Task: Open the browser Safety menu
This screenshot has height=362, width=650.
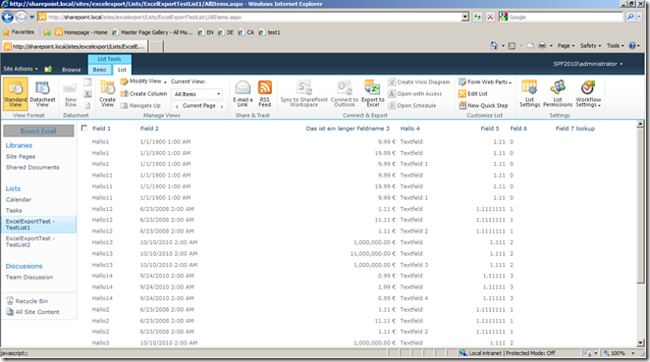Action: coord(590,45)
